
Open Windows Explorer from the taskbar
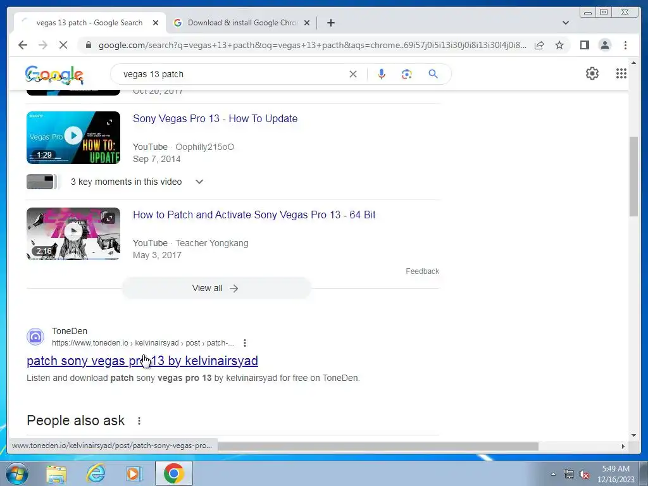[56, 473]
